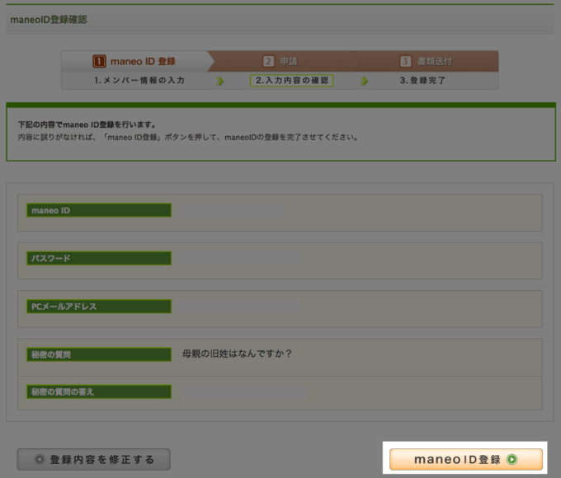The image size is (561, 478).
Task: Select the 3 書類送付 step tab
Action: point(426,62)
